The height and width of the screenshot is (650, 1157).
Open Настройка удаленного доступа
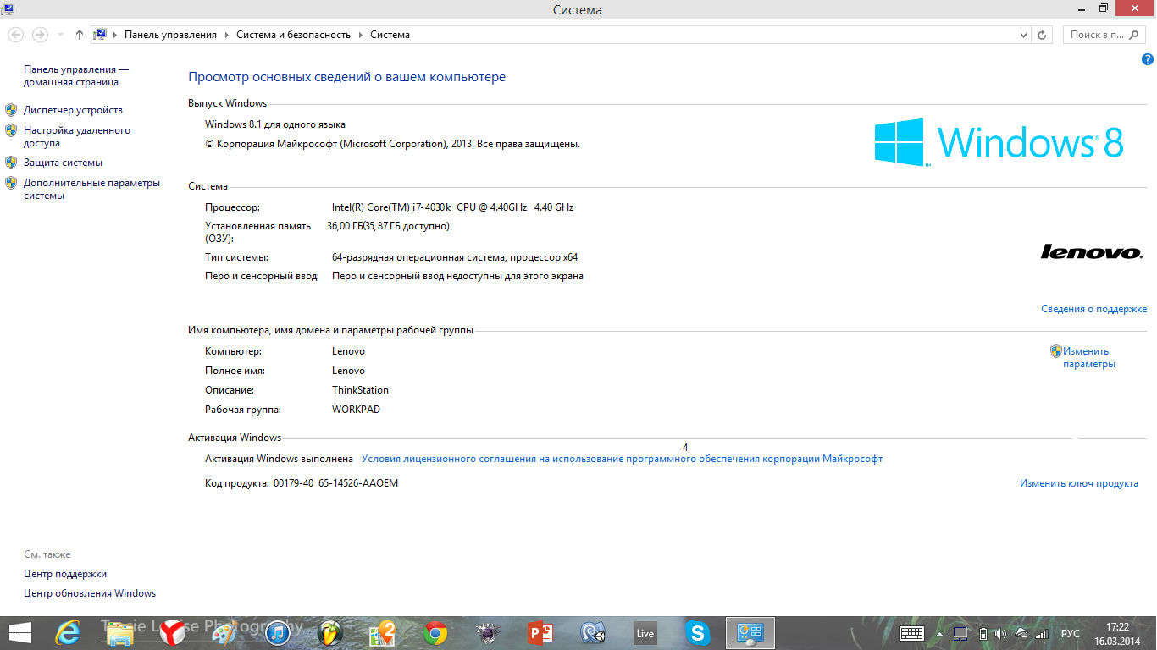point(77,137)
